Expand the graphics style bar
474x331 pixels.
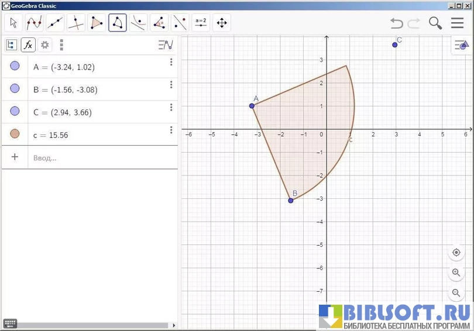(462, 45)
